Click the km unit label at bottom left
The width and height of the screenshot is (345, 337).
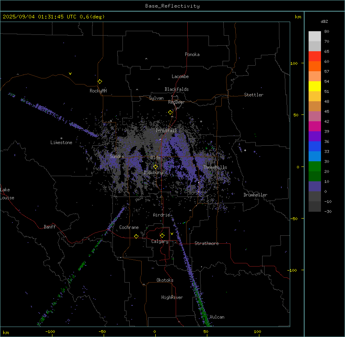click(6, 332)
